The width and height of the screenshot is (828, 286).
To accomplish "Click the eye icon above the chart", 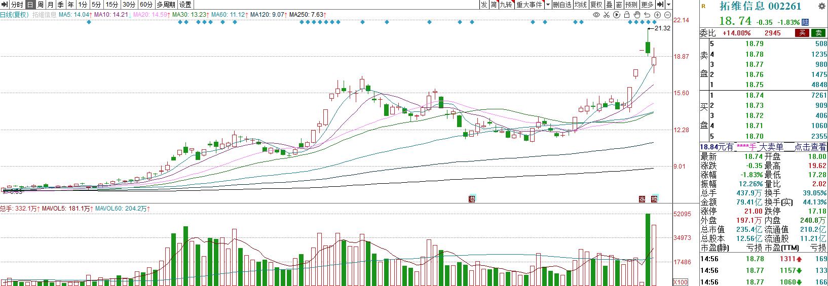I will 596,15.
